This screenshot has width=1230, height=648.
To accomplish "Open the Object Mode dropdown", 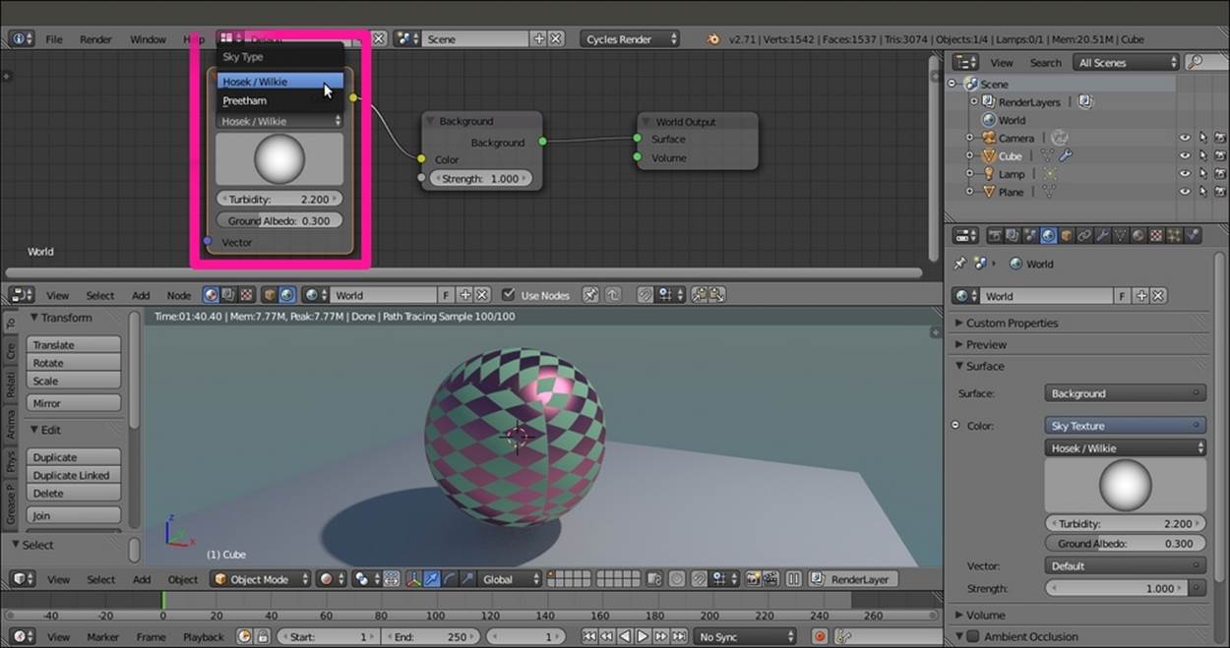I will point(261,579).
